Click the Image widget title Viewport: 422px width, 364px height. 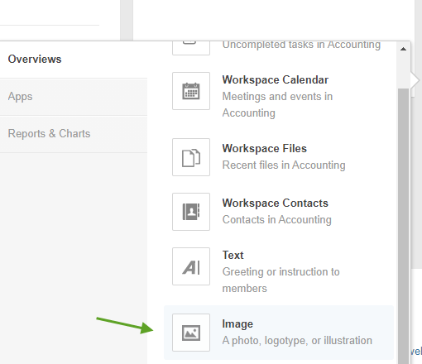(237, 324)
